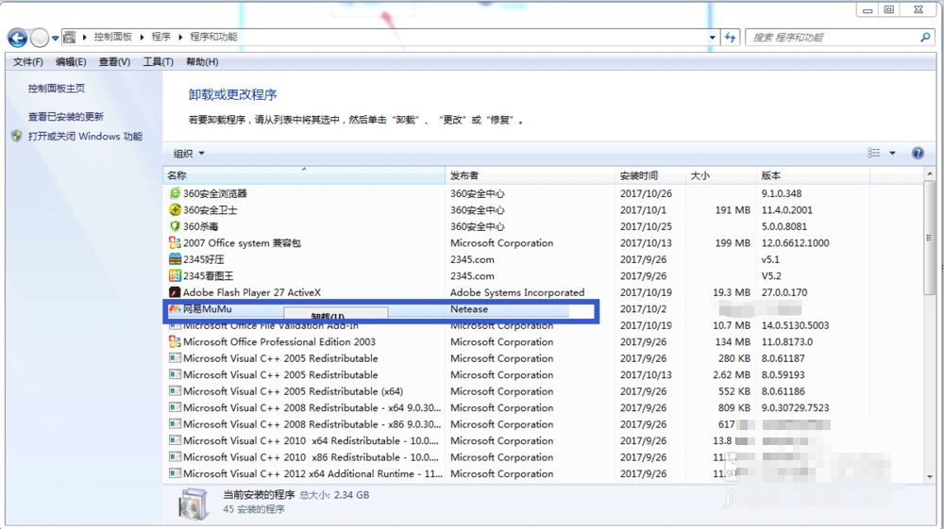944x529 pixels.
Task: Sort by the 安装时间 column header
Action: 650,175
